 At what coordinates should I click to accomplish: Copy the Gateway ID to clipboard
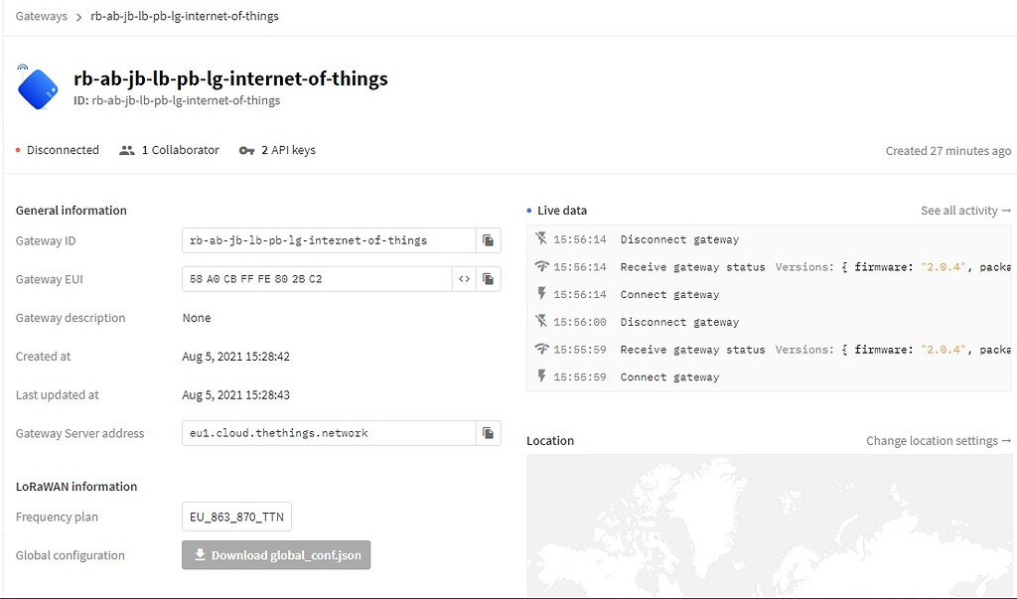(x=488, y=240)
